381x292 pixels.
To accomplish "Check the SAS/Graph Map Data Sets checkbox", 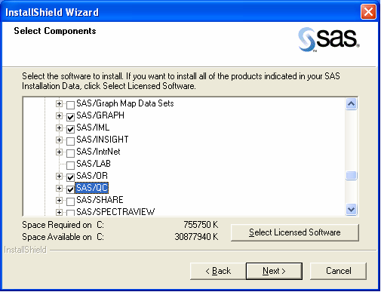I will 70,105.
